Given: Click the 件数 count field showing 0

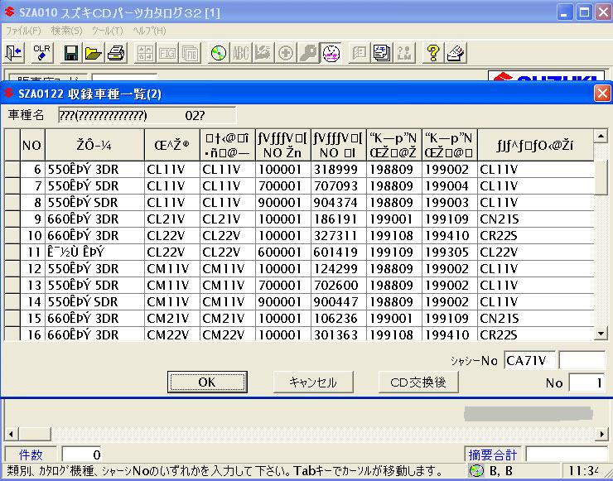Looking at the screenshot, I should point(82,455).
